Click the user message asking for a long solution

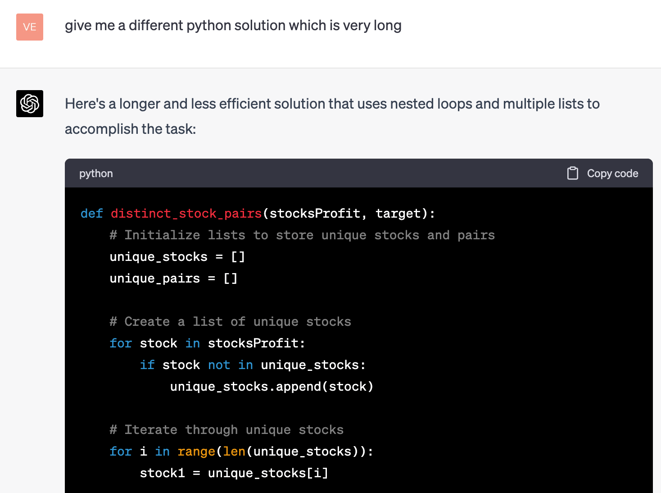233,26
